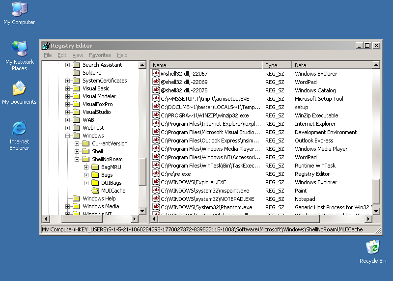
Task: Expand the Bags key
Action: pos(86,175)
